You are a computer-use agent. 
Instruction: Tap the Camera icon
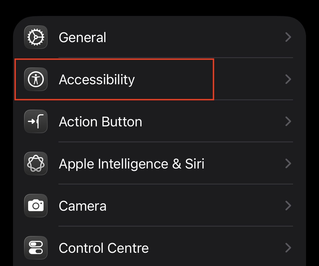point(36,206)
